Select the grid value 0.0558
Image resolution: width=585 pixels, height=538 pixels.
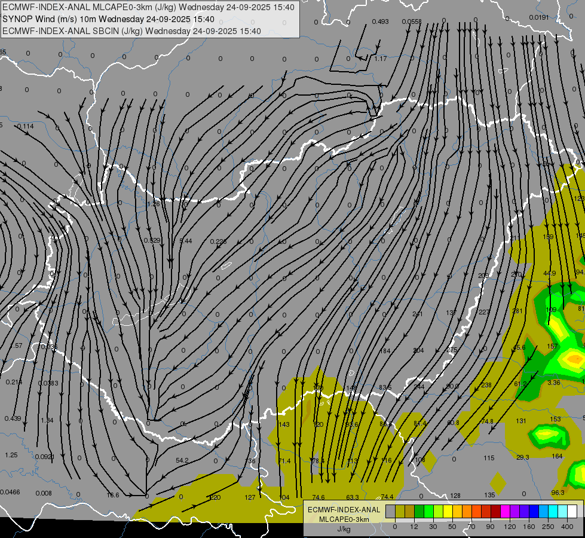(412, 22)
